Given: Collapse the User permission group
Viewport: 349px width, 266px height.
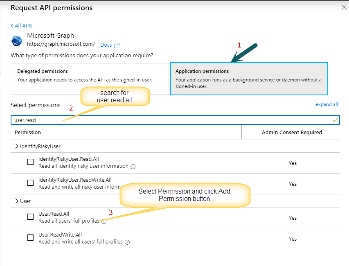Looking at the screenshot, I should (16, 201).
